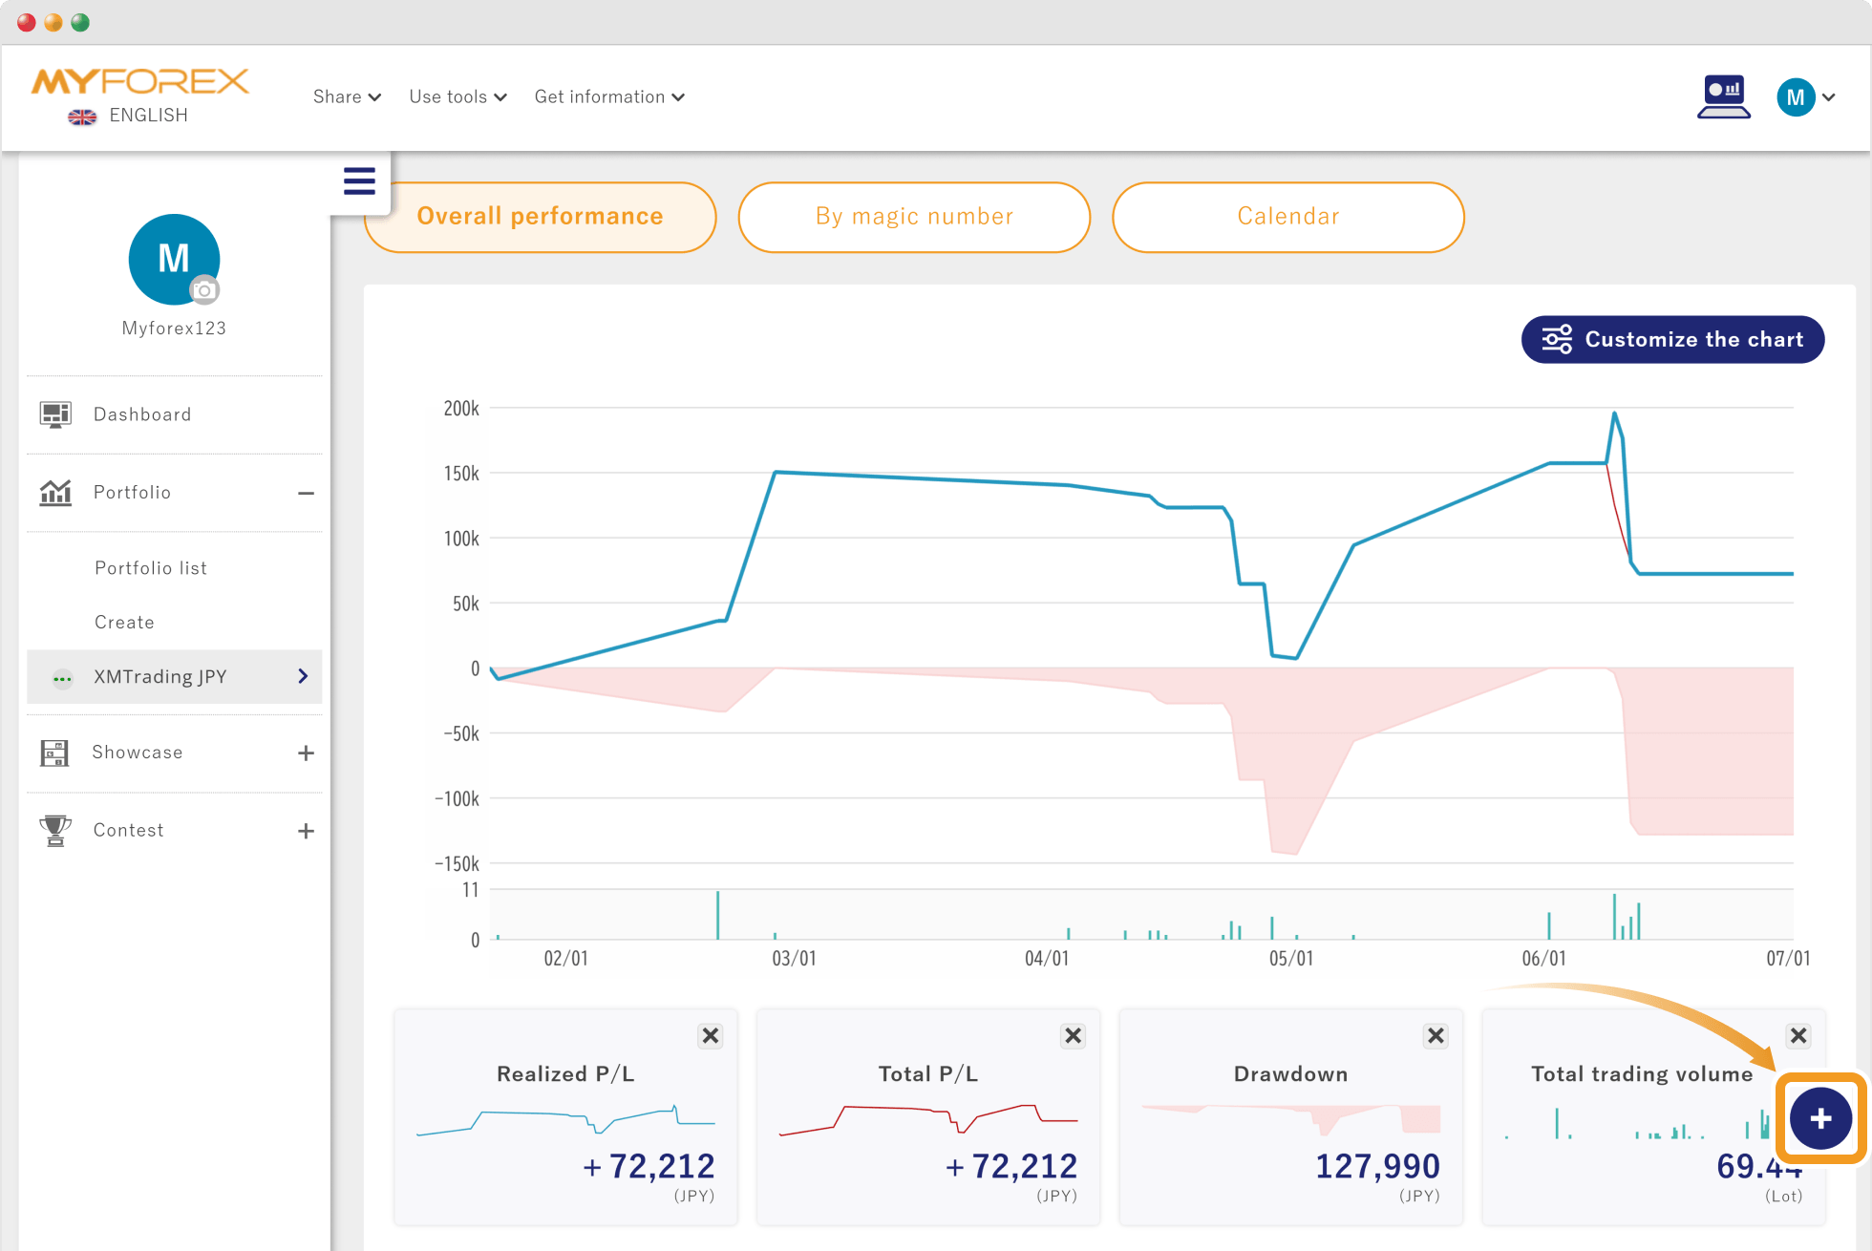The height and width of the screenshot is (1251, 1872).
Task: Collapse the Portfolio section
Action: (306, 493)
